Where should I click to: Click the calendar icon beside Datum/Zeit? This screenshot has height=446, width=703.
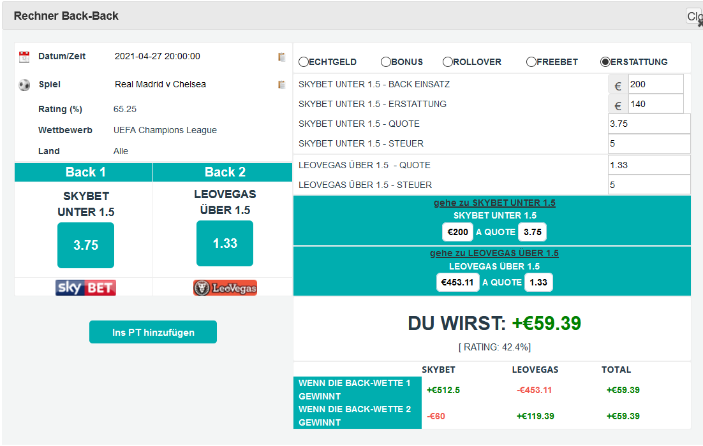(x=24, y=57)
